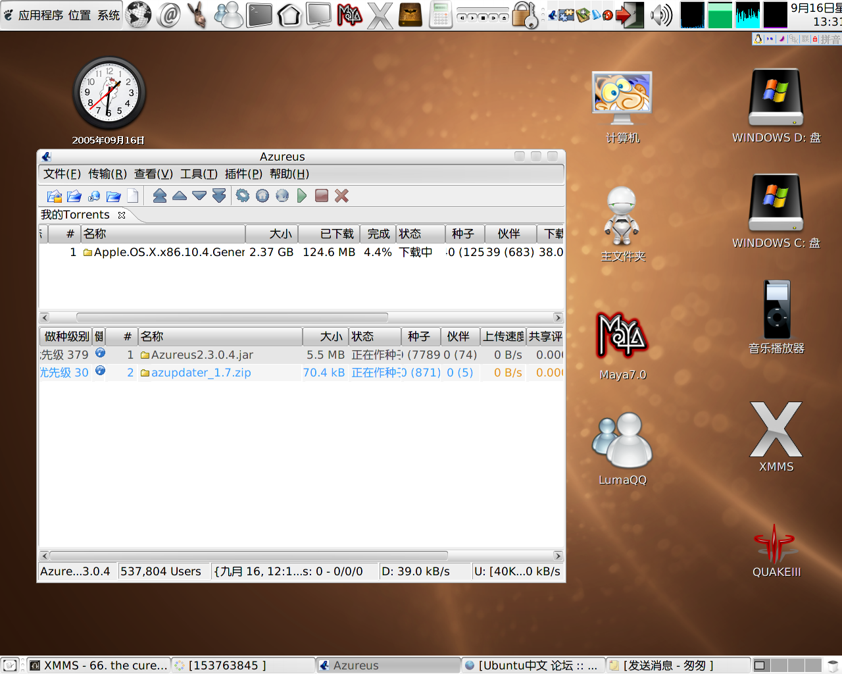
Task: Move torrent to bottom with double-down arrow
Action: coord(219,195)
